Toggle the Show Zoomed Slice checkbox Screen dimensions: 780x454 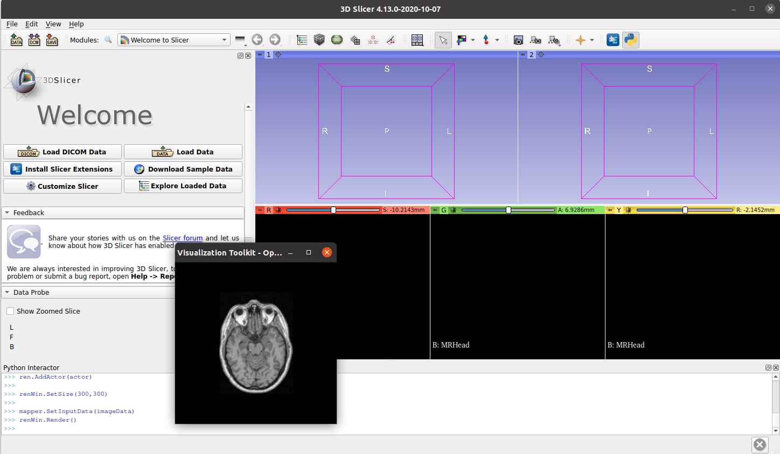(10, 311)
